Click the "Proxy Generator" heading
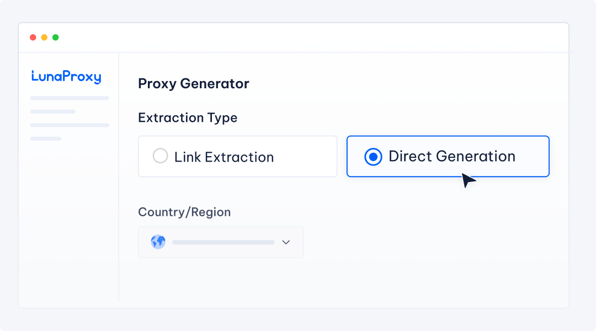 tap(194, 84)
